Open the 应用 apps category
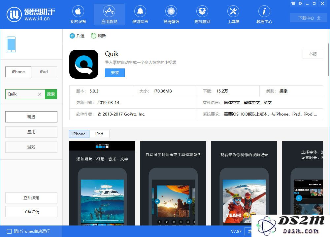Image resolution: width=330 pixels, height=237 pixels. 31,132
